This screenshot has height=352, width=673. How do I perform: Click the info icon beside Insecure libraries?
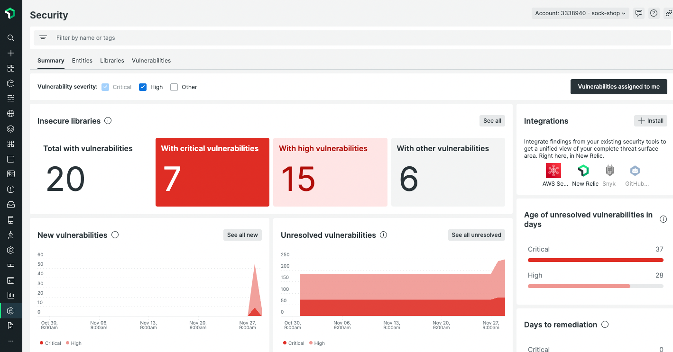pyautogui.click(x=108, y=121)
